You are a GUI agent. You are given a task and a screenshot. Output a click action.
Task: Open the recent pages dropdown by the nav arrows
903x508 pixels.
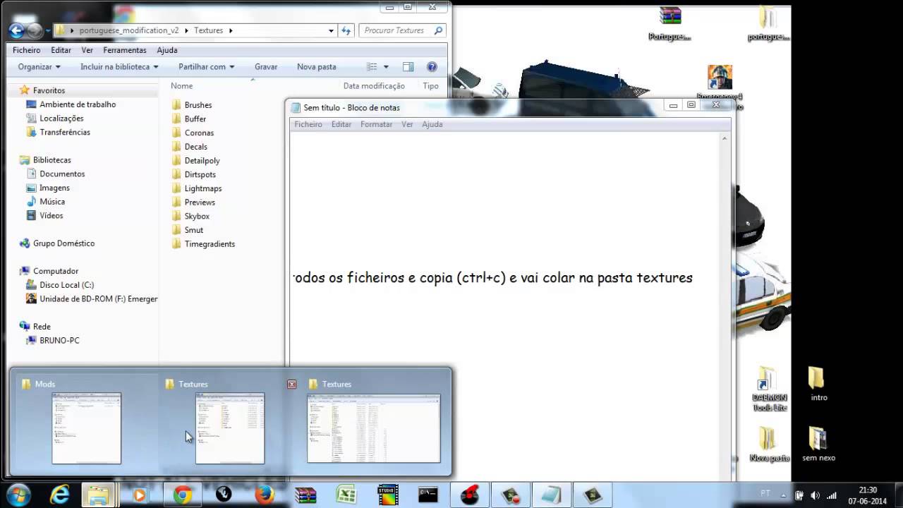(x=47, y=30)
